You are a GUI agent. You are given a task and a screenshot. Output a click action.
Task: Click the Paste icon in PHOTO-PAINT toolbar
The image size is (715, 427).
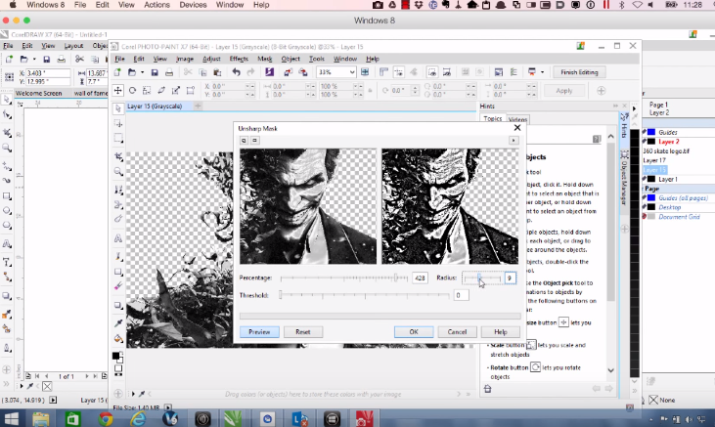tap(217, 72)
